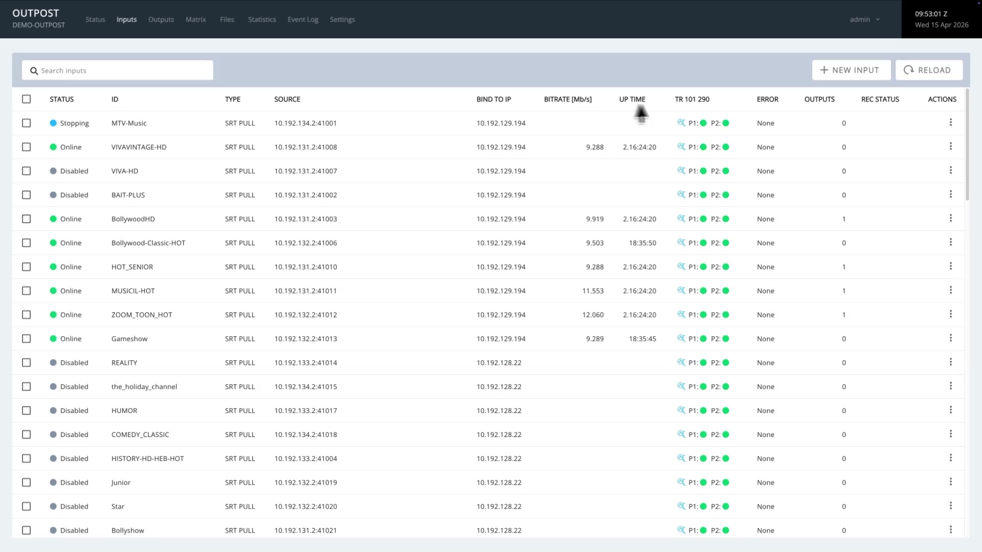
Task: Click the up time value 18:35:45
Action: (642, 339)
